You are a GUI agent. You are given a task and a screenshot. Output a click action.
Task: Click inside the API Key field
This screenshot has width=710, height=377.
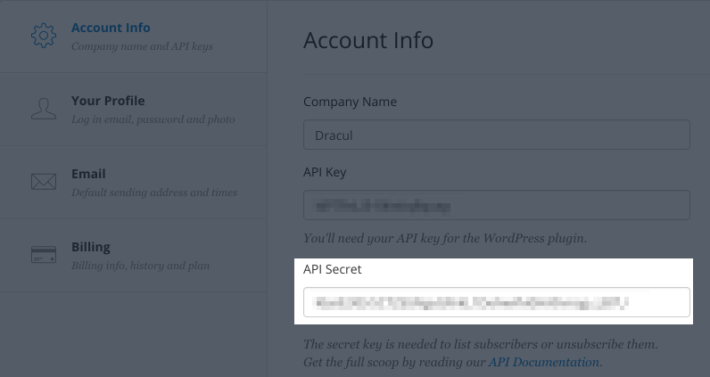click(x=497, y=205)
